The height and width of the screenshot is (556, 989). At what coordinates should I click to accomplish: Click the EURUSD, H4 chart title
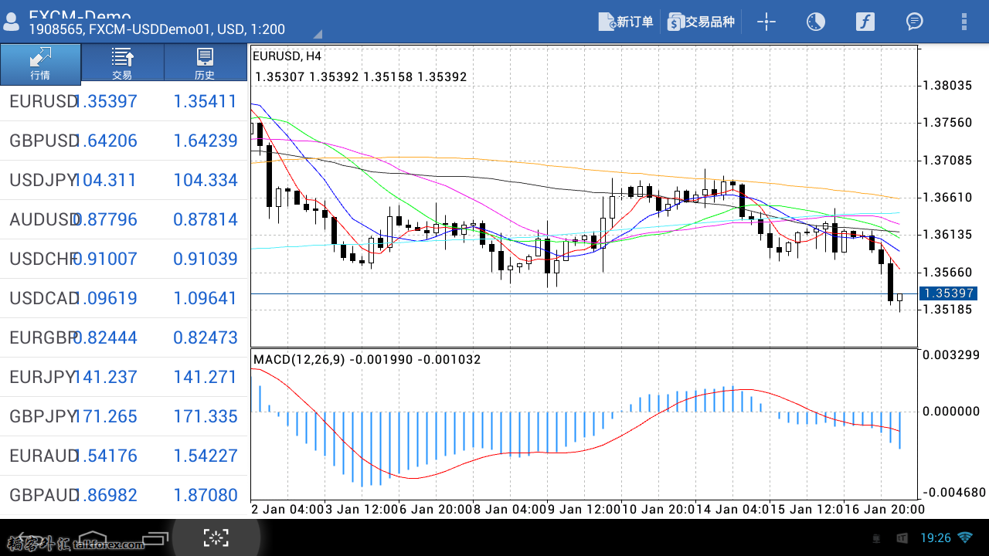tap(287, 56)
